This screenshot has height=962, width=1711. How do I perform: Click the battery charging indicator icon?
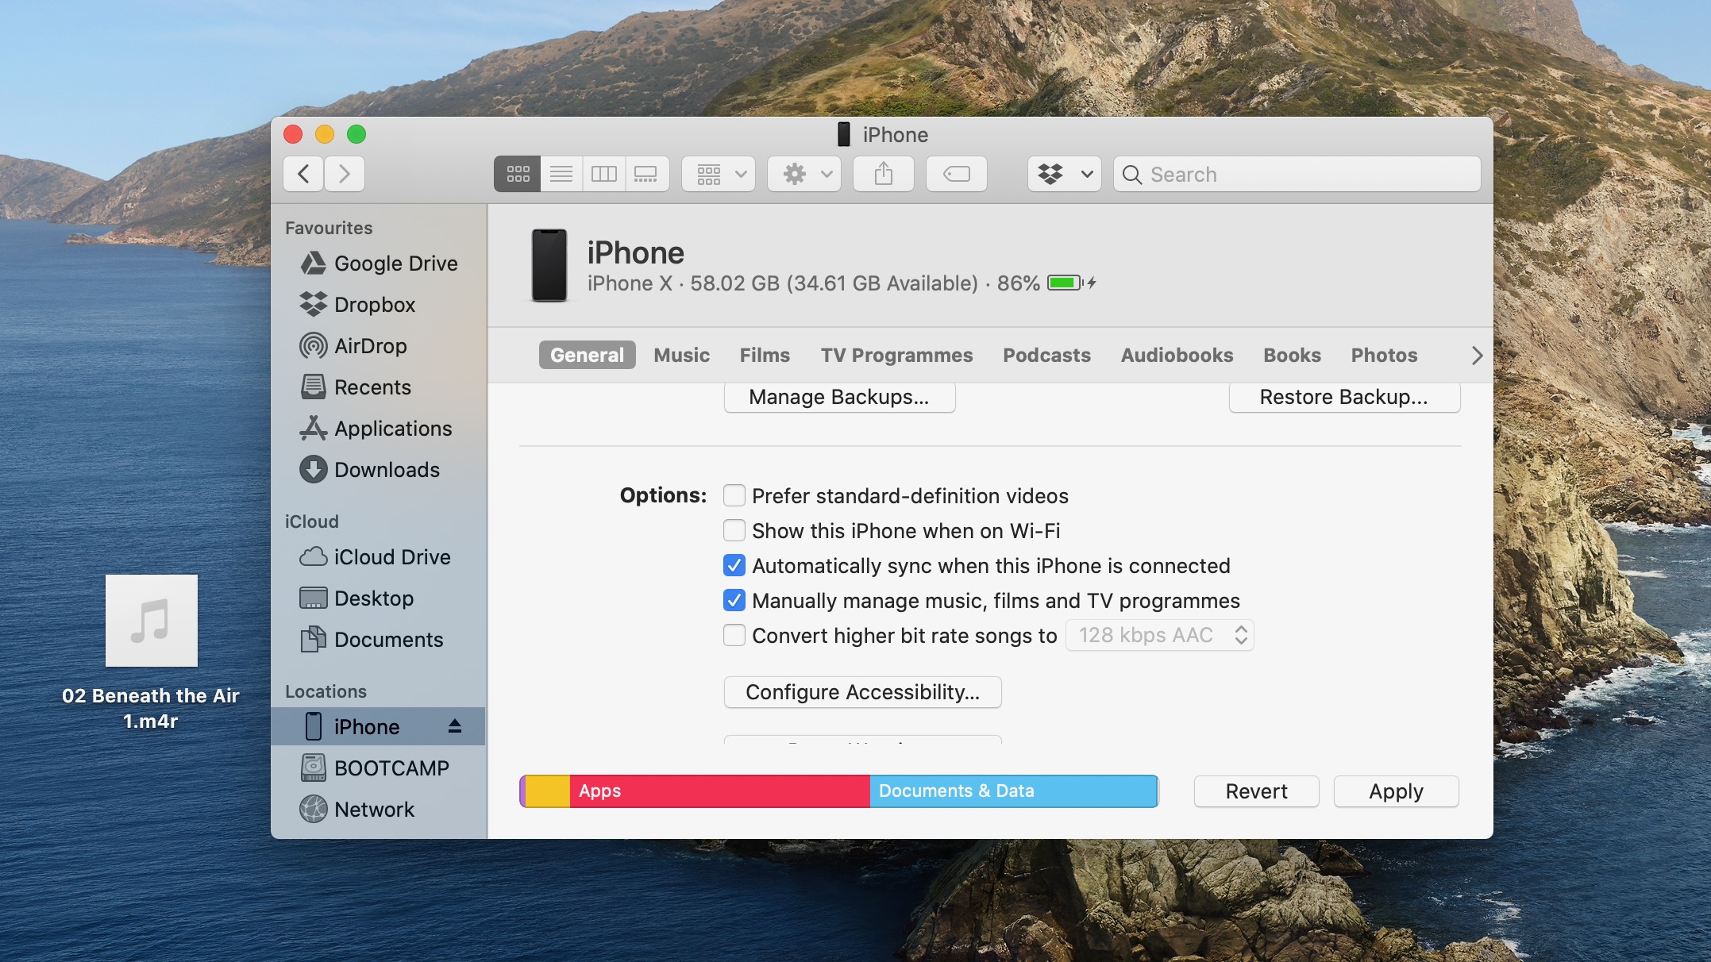pyautogui.click(x=1071, y=283)
